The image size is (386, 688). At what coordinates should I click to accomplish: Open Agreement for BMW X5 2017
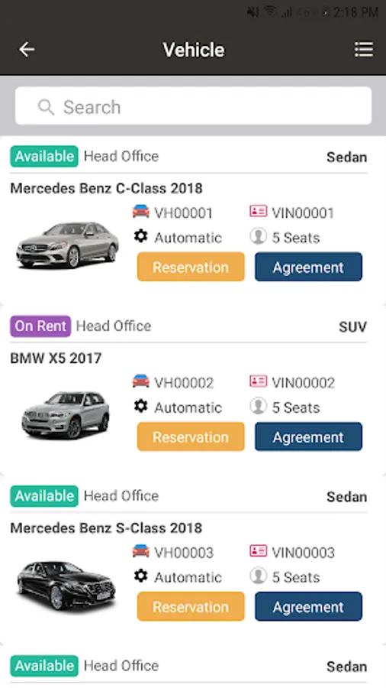308,436
